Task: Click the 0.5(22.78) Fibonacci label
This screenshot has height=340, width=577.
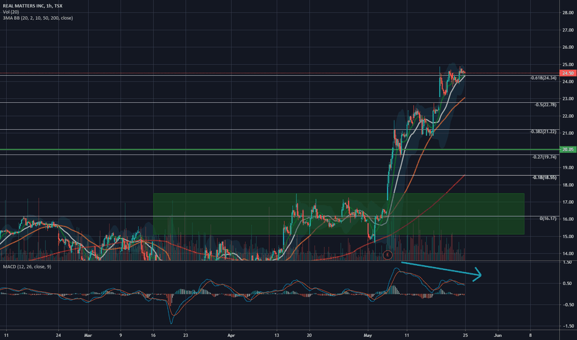Action: point(545,104)
